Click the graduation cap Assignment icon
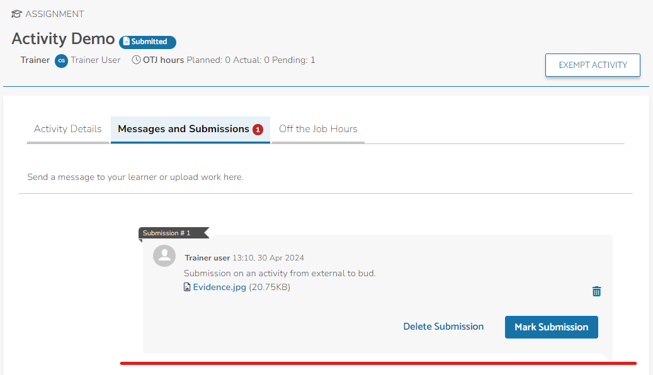Screen dimensions: 653x375 coord(16,14)
